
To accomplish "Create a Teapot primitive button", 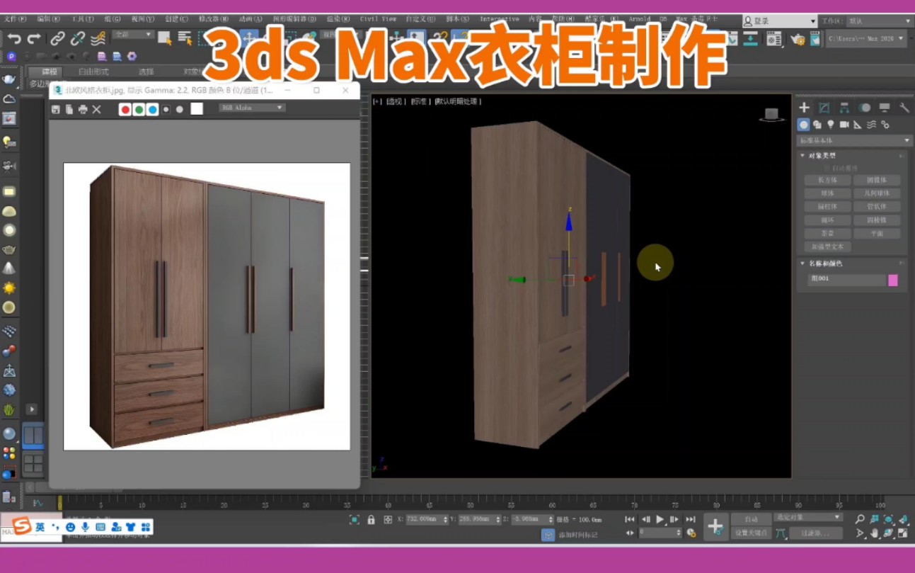I will [x=827, y=233].
